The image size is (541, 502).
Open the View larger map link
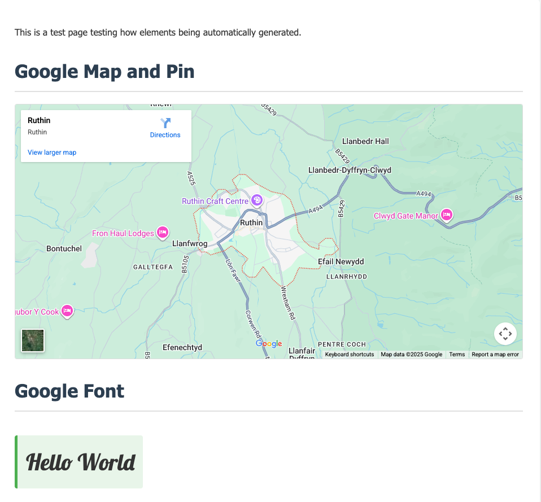point(51,152)
